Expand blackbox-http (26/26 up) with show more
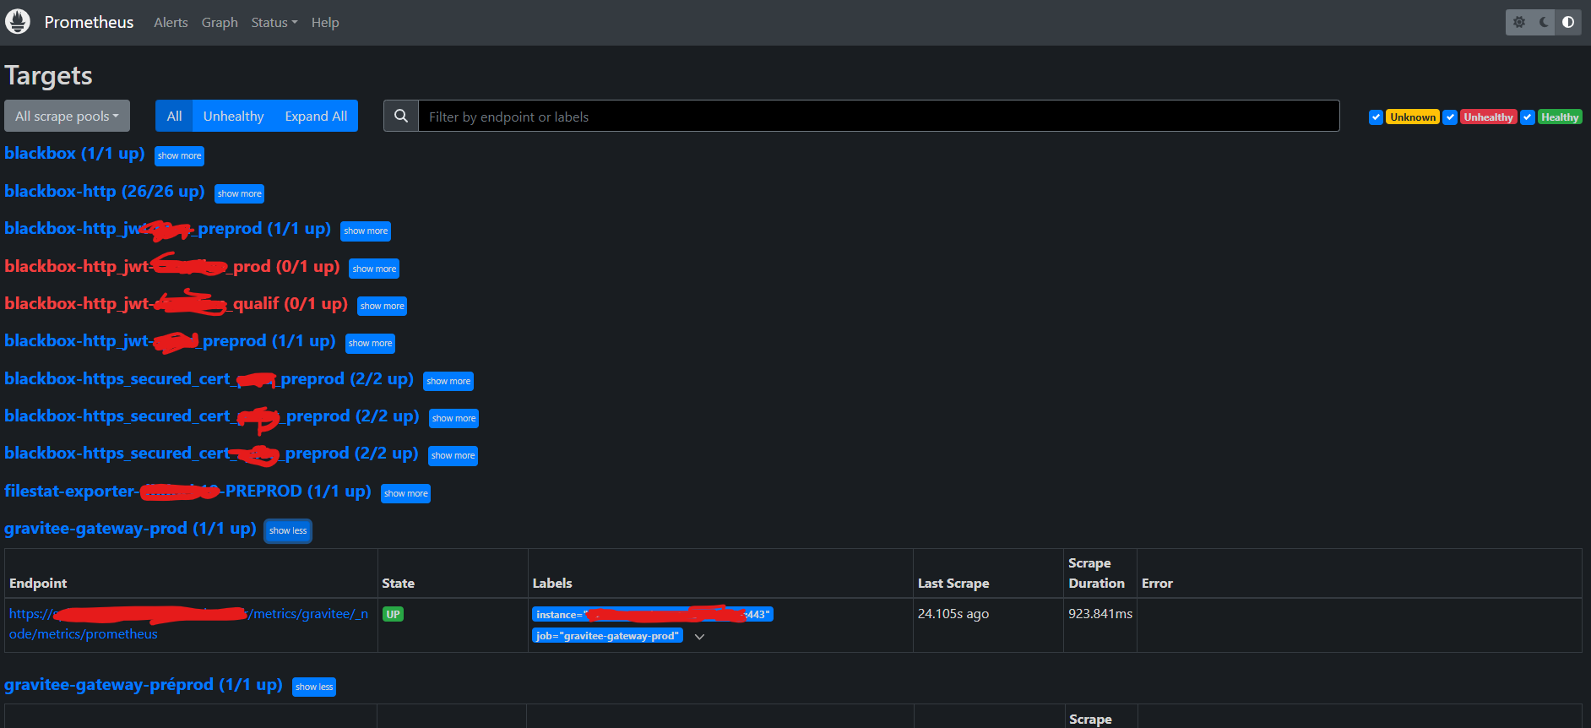Image resolution: width=1591 pixels, height=728 pixels. (240, 193)
